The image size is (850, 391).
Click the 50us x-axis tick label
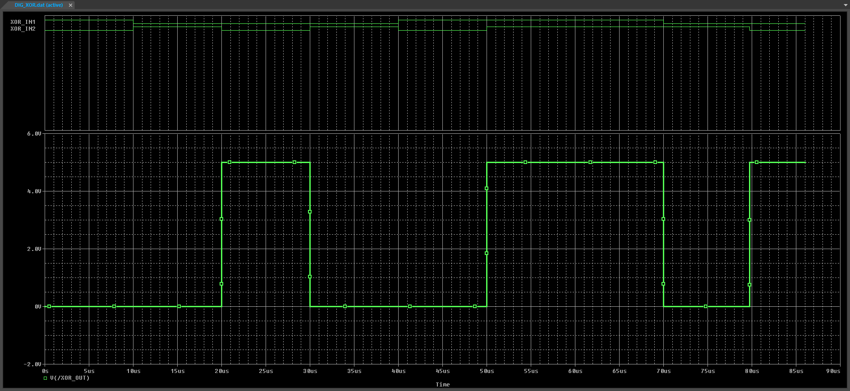coord(487,371)
